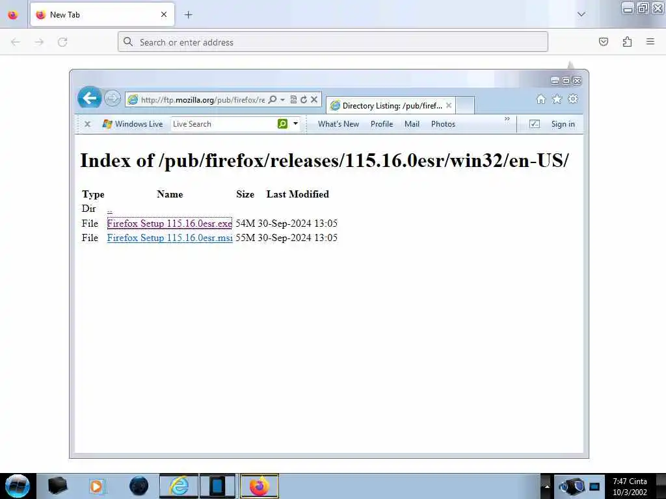Open a new blank tab in Internet Explorer
Screen dimensions: 666x499
point(465,106)
